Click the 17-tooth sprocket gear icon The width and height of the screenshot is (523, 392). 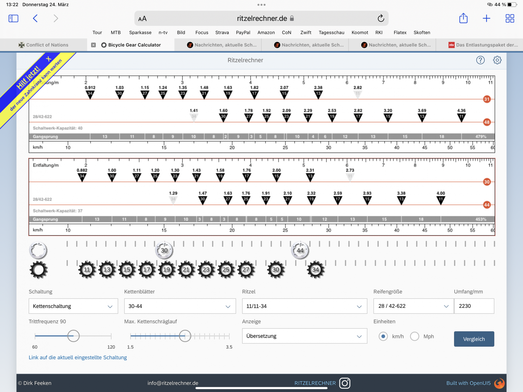coord(147,269)
